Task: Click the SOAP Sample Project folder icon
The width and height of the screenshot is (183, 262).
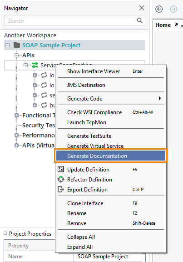Action: [x=17, y=45]
